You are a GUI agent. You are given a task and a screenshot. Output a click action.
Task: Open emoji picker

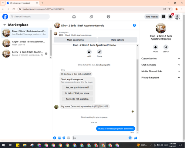(130, 138)
